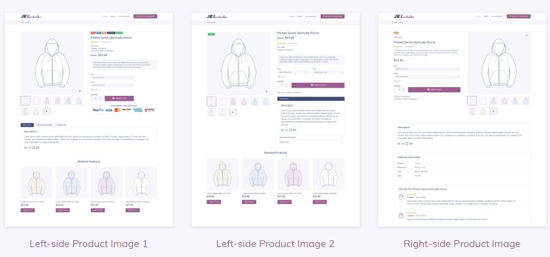Screen dimensions: 550x257
Task: Click the JE logo in the Right-side Product Image preview
Action: 404,16
